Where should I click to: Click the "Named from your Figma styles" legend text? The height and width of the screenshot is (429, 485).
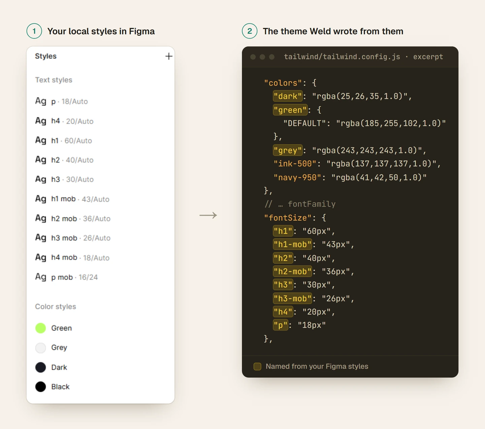click(x=317, y=366)
